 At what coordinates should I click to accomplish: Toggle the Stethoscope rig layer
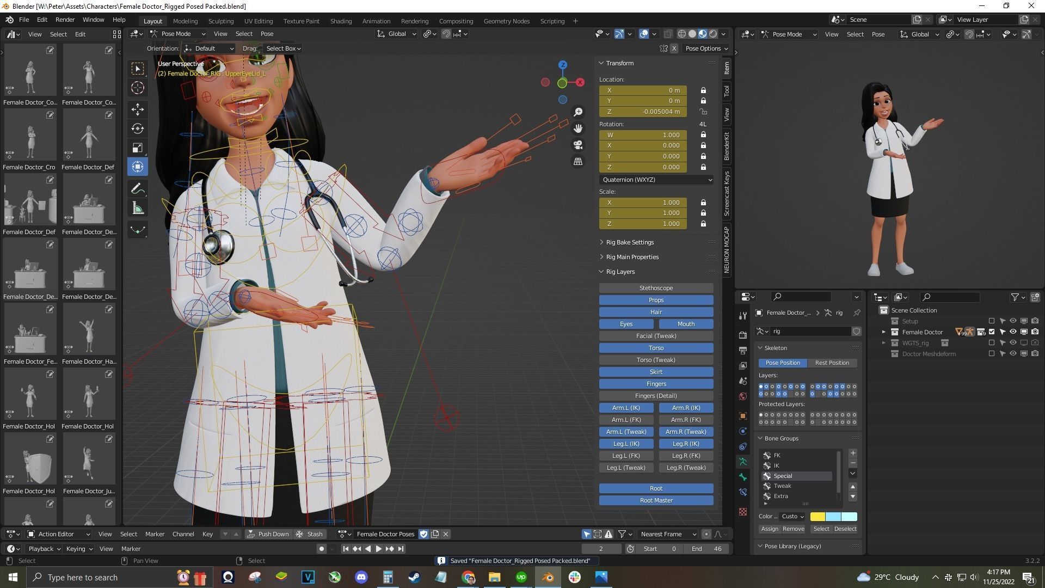(656, 288)
